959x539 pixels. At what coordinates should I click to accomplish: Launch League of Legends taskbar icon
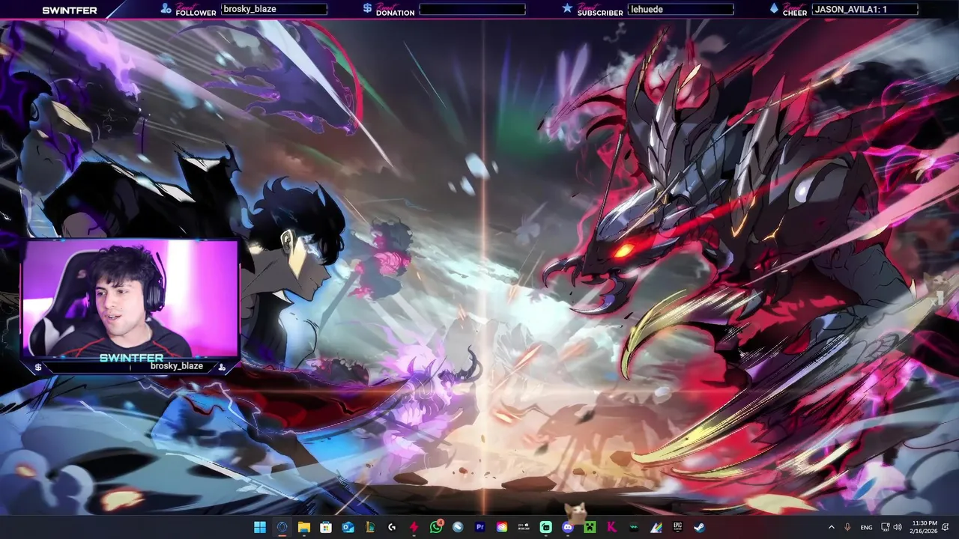[x=369, y=527]
